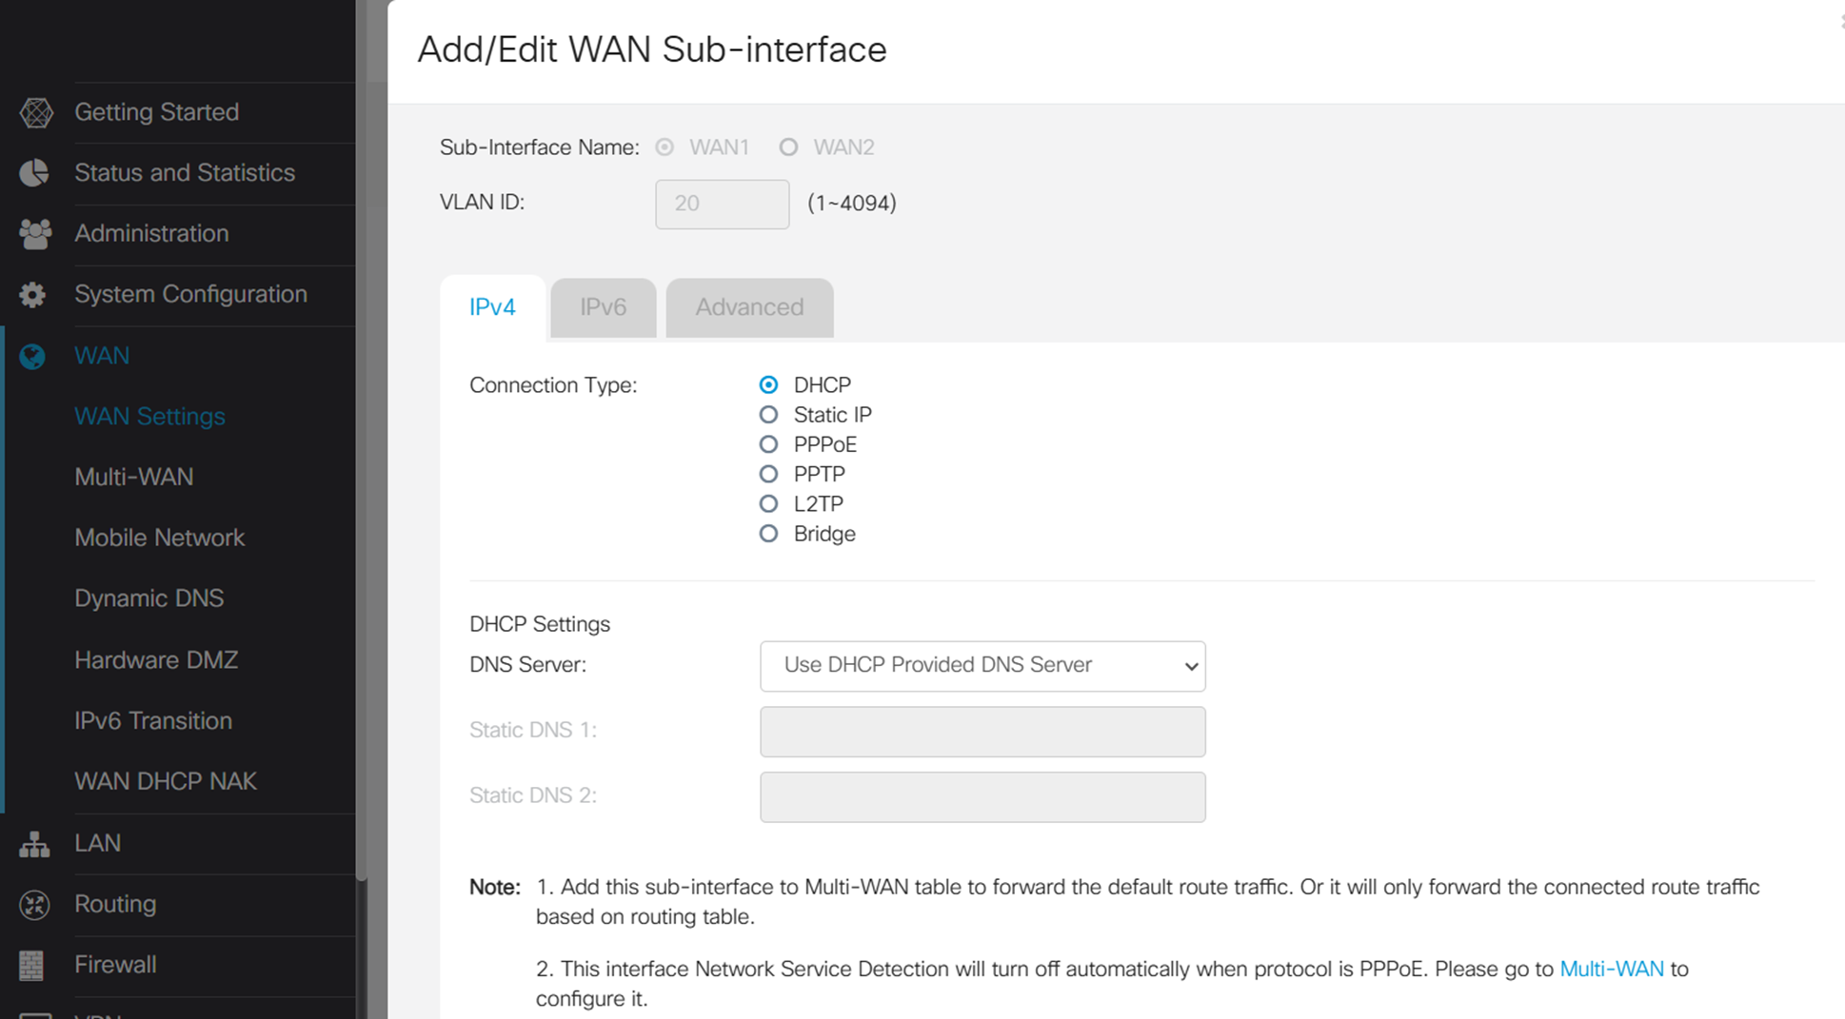Screen dimensions: 1845x1019
Task: Select PPPoE as the connection type
Action: click(768, 443)
